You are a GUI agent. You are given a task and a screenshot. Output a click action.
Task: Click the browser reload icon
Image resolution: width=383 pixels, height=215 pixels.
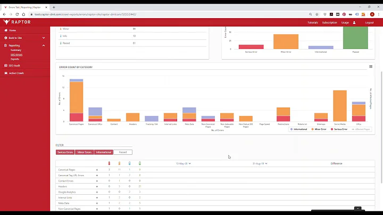17,14
